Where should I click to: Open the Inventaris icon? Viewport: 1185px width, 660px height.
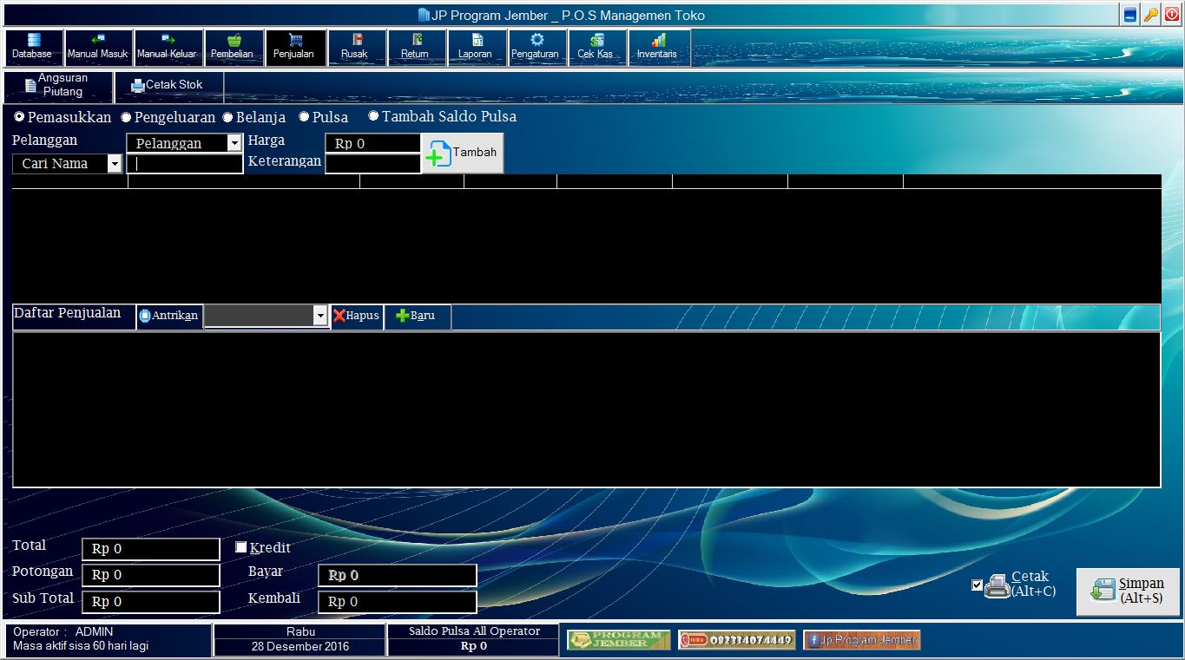point(657,47)
